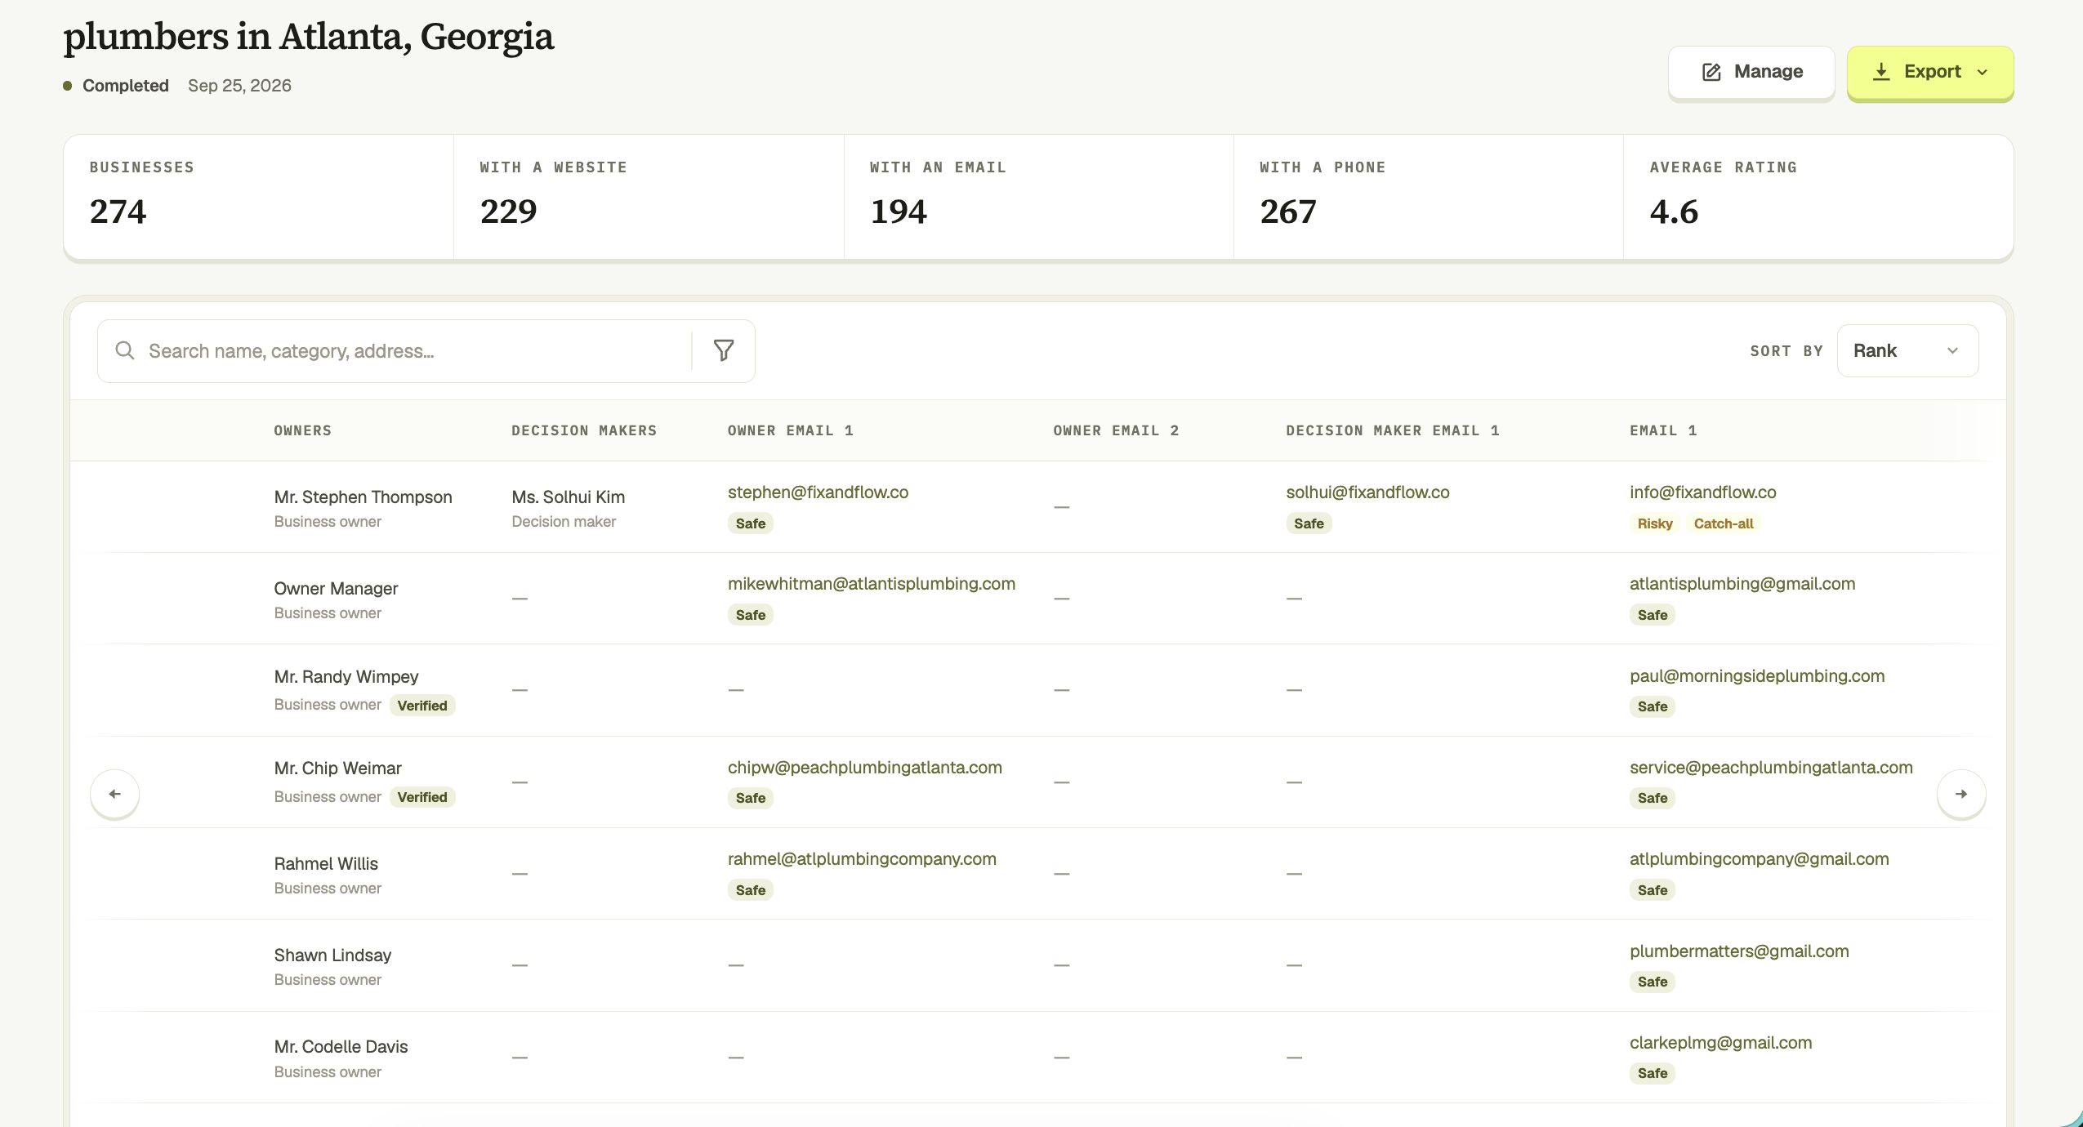Click the right arrow scroll button
This screenshot has width=2083, height=1127.
coord(1961,794)
